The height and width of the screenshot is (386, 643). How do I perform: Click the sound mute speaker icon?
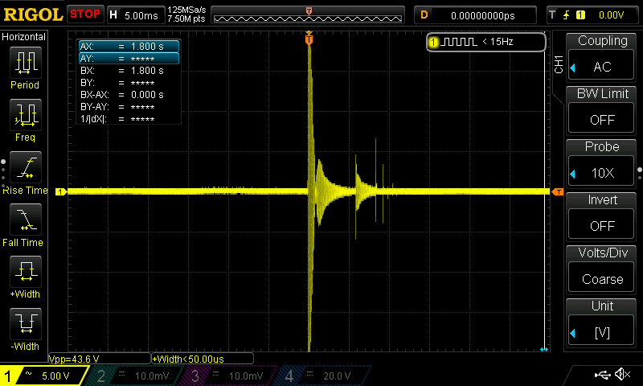point(623,374)
